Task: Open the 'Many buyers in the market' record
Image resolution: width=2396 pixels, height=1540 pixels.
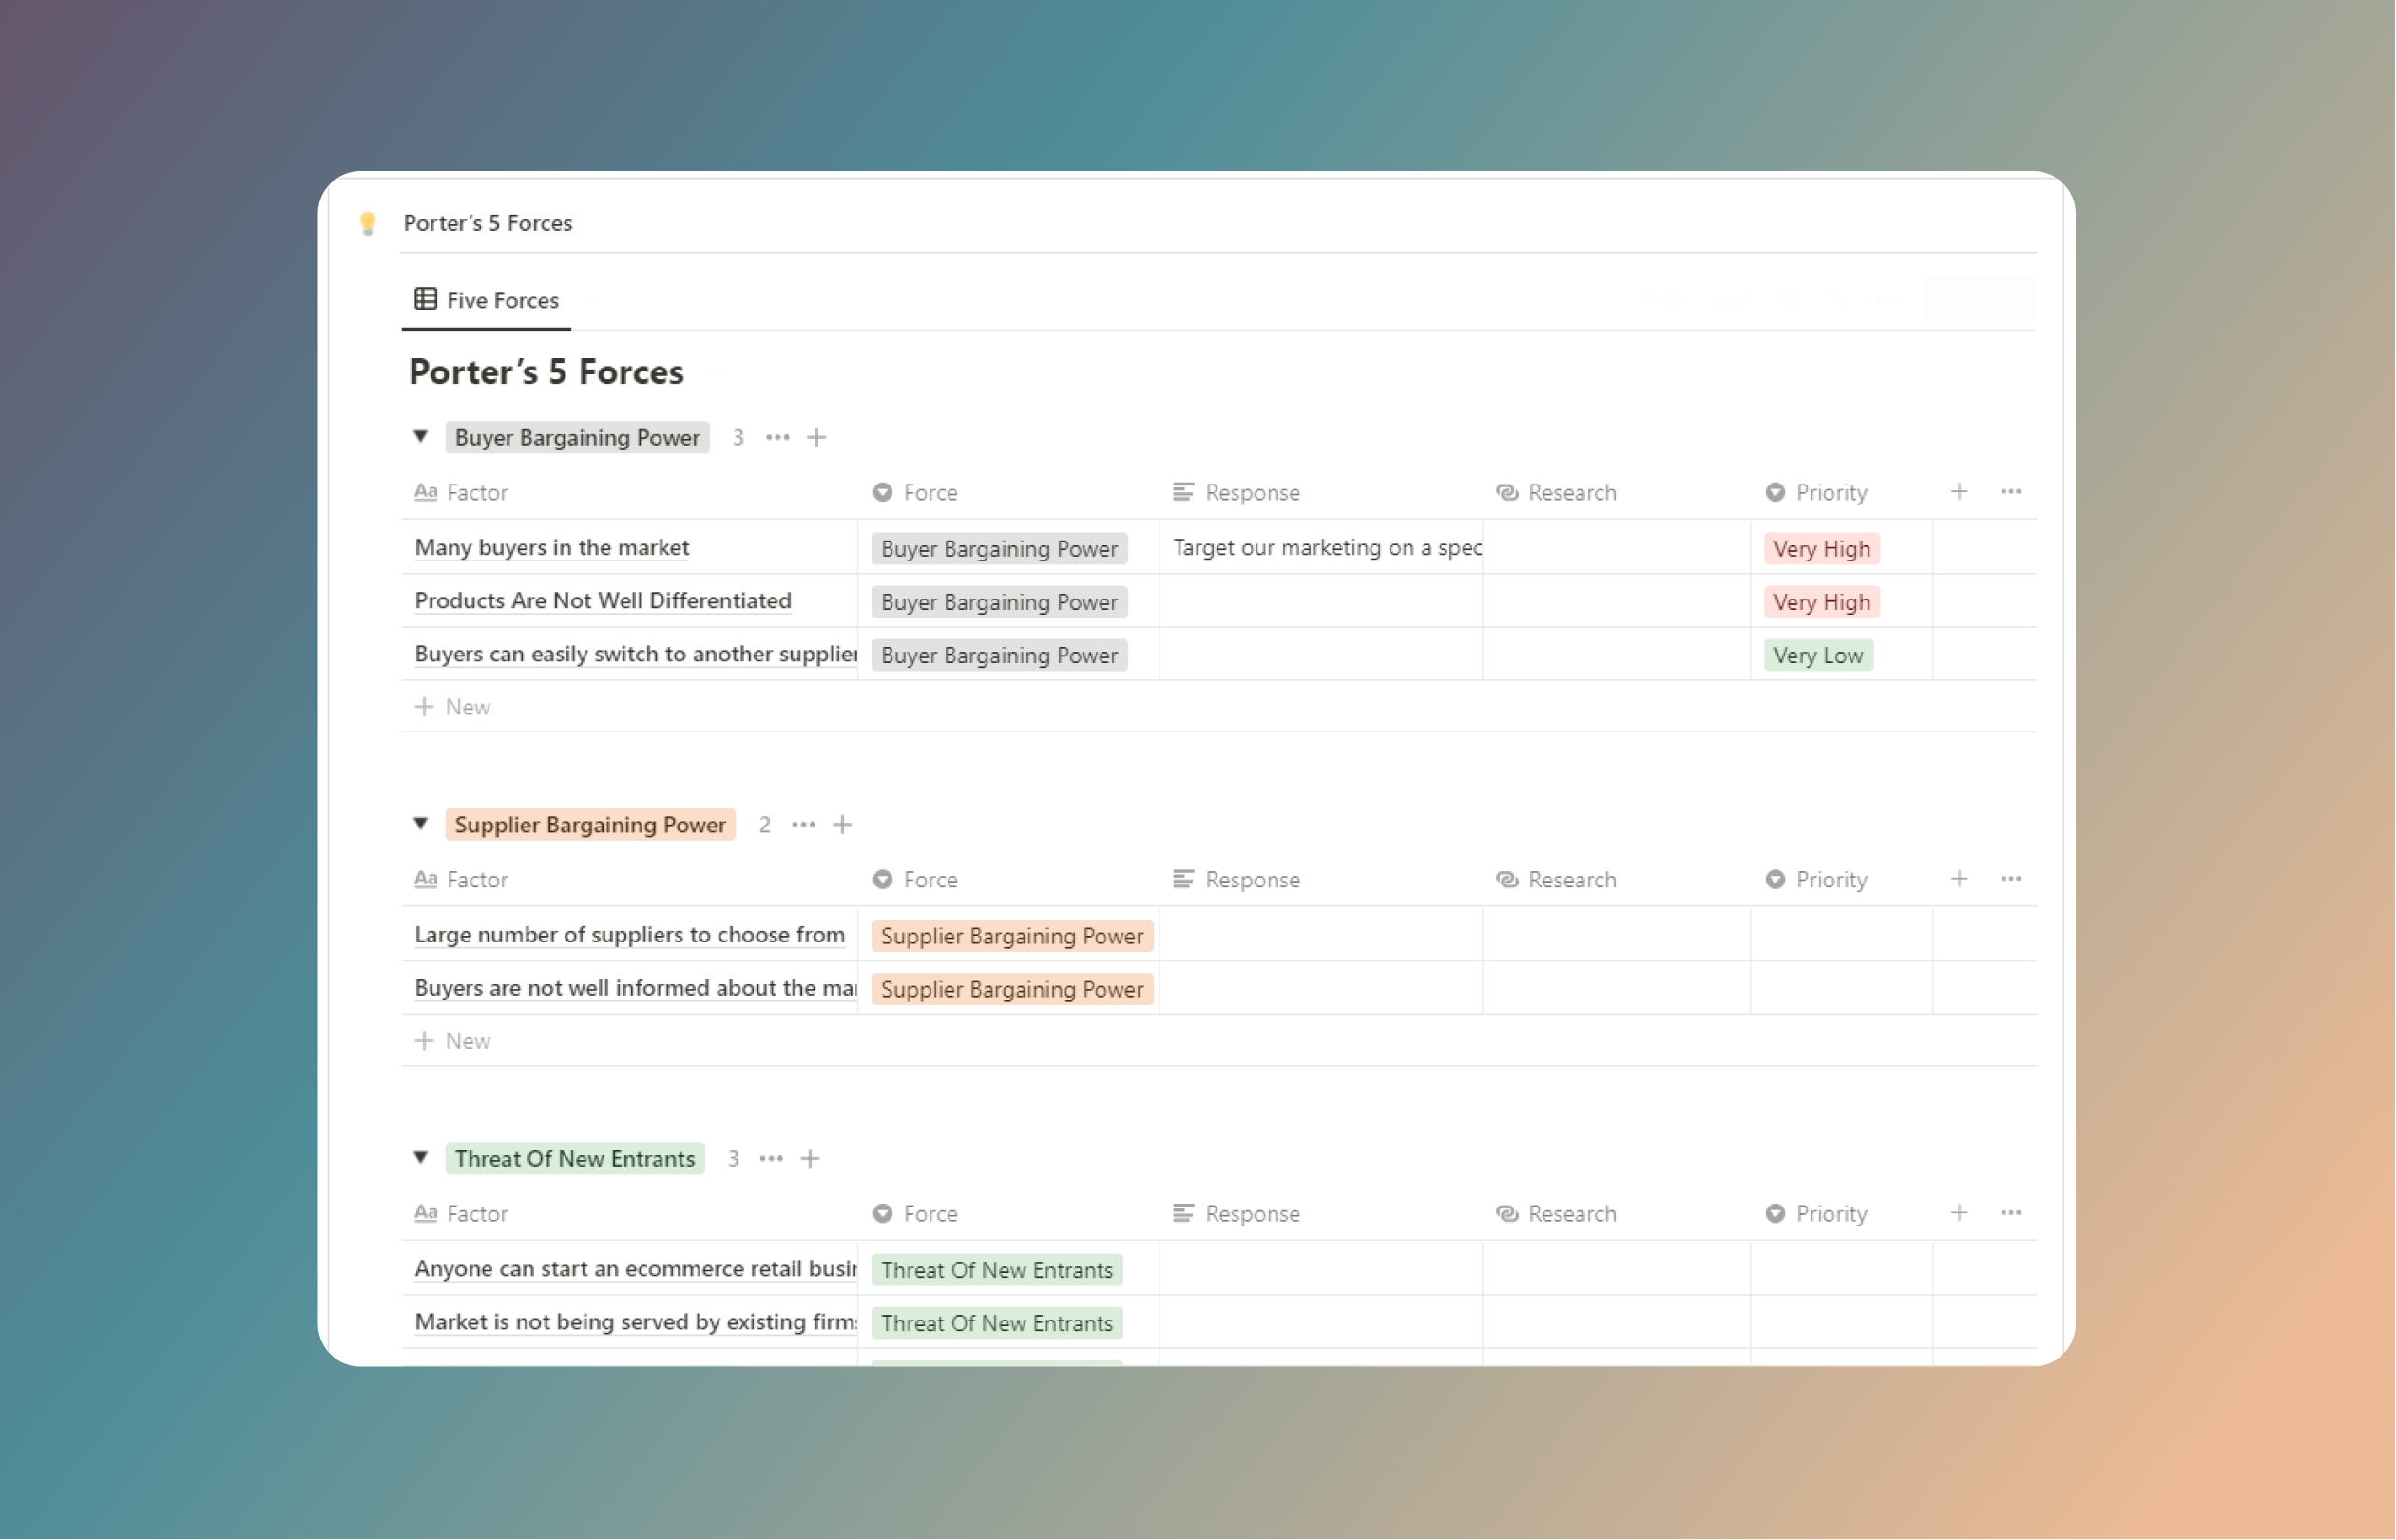Action: coord(551,547)
